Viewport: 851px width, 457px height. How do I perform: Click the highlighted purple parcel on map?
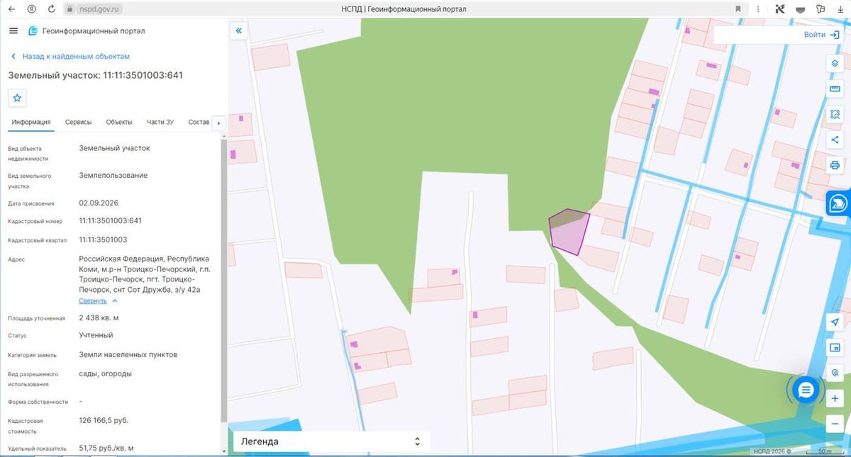tap(570, 232)
